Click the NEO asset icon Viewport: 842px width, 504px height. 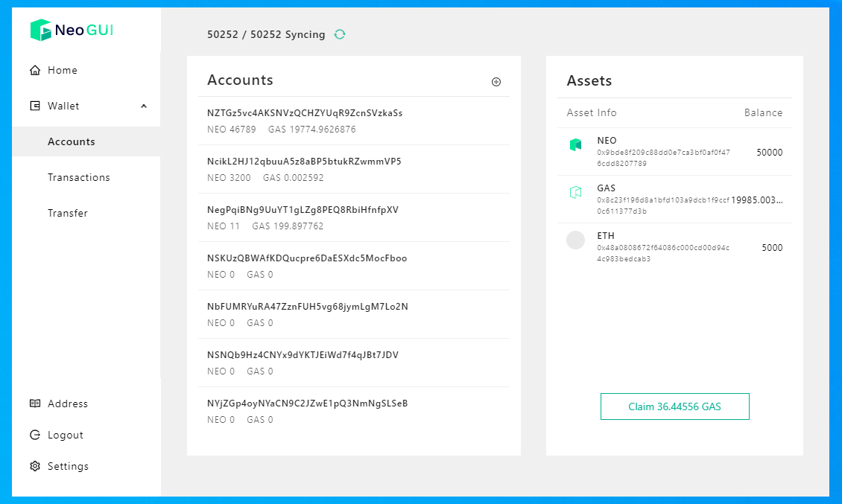pyautogui.click(x=575, y=145)
